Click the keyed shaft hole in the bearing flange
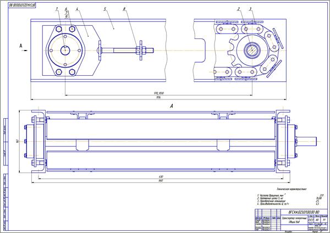 click(65, 50)
